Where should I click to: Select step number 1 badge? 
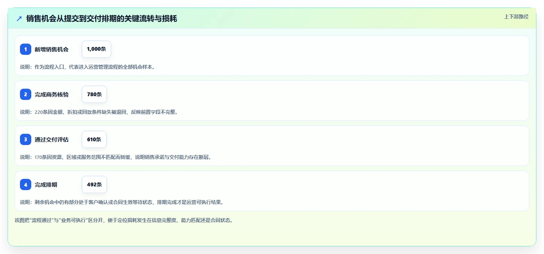click(26, 49)
